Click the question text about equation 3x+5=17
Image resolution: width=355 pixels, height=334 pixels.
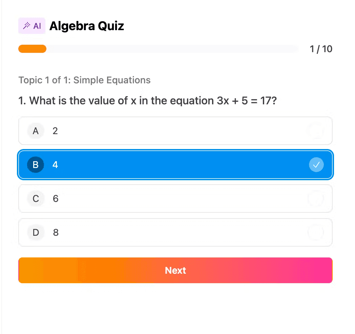tap(147, 101)
